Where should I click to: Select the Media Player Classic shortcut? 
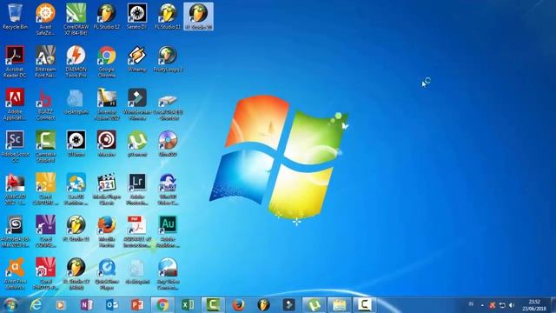pos(106,190)
